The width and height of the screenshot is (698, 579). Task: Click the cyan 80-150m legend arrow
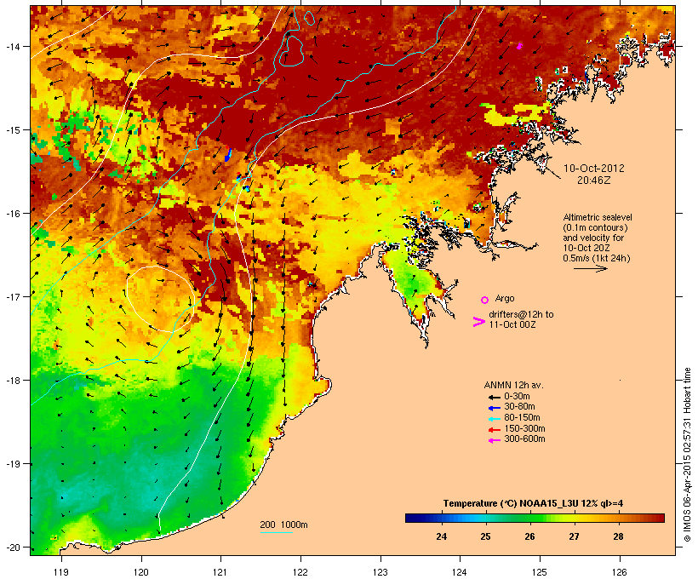495,419
